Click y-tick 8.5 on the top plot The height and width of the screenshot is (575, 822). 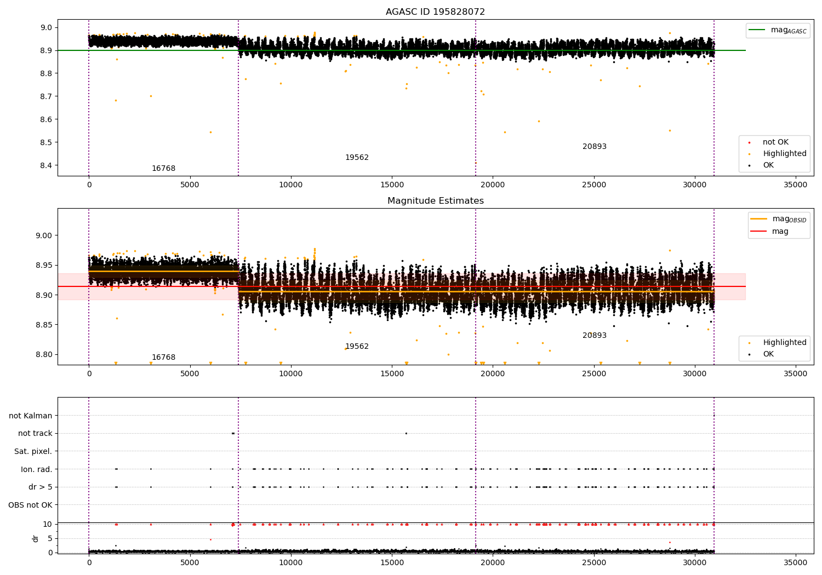click(46, 143)
